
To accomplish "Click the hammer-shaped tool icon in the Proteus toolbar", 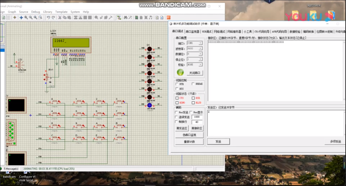I will click(111, 17).
